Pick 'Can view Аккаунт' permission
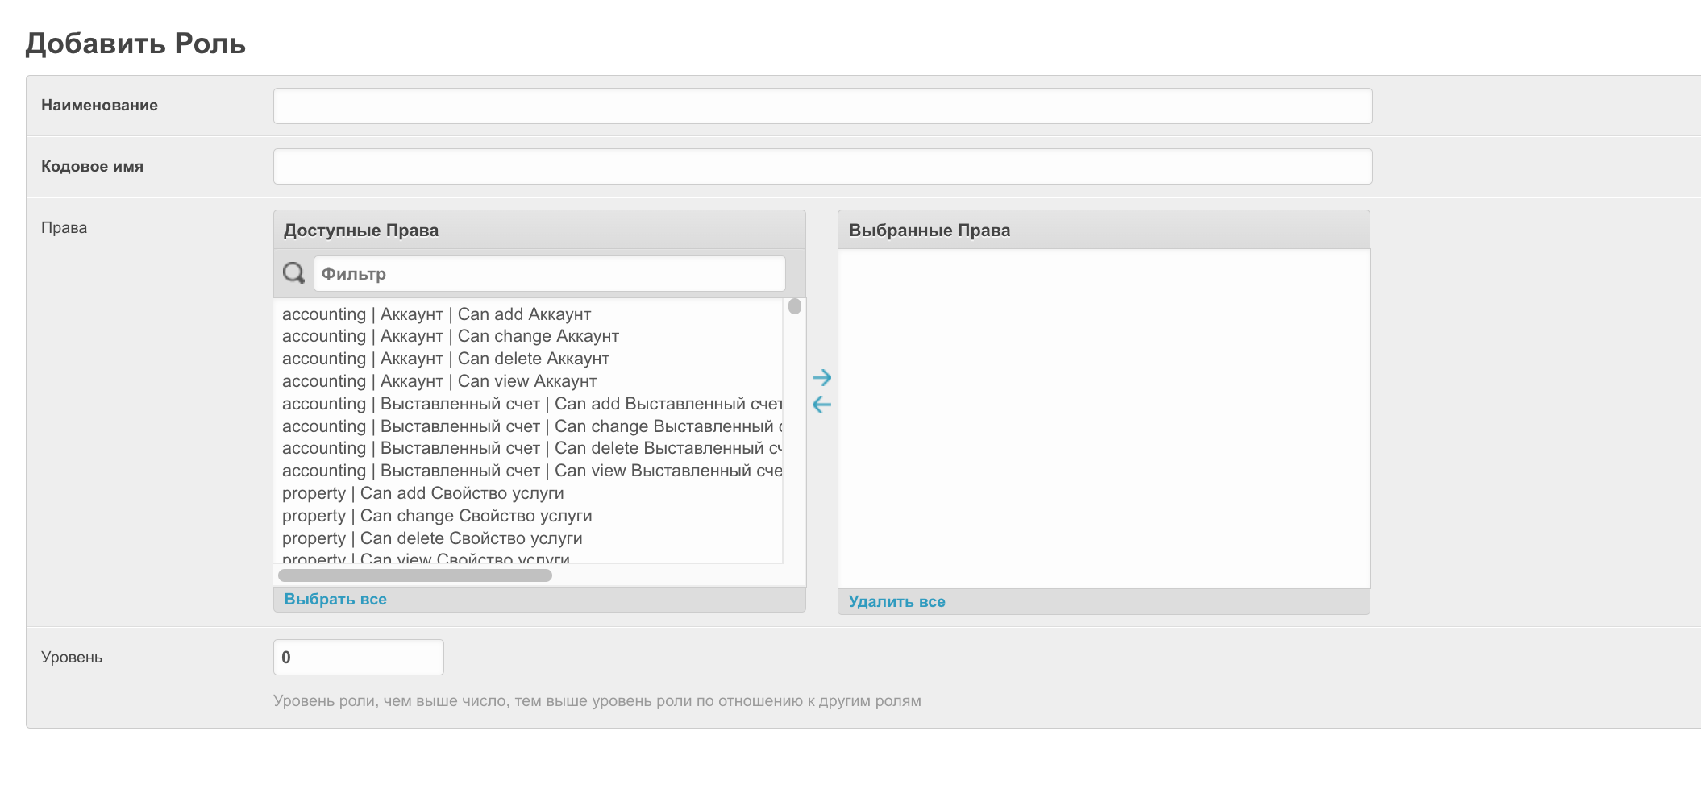Image resolution: width=1701 pixels, height=785 pixels. point(439,381)
